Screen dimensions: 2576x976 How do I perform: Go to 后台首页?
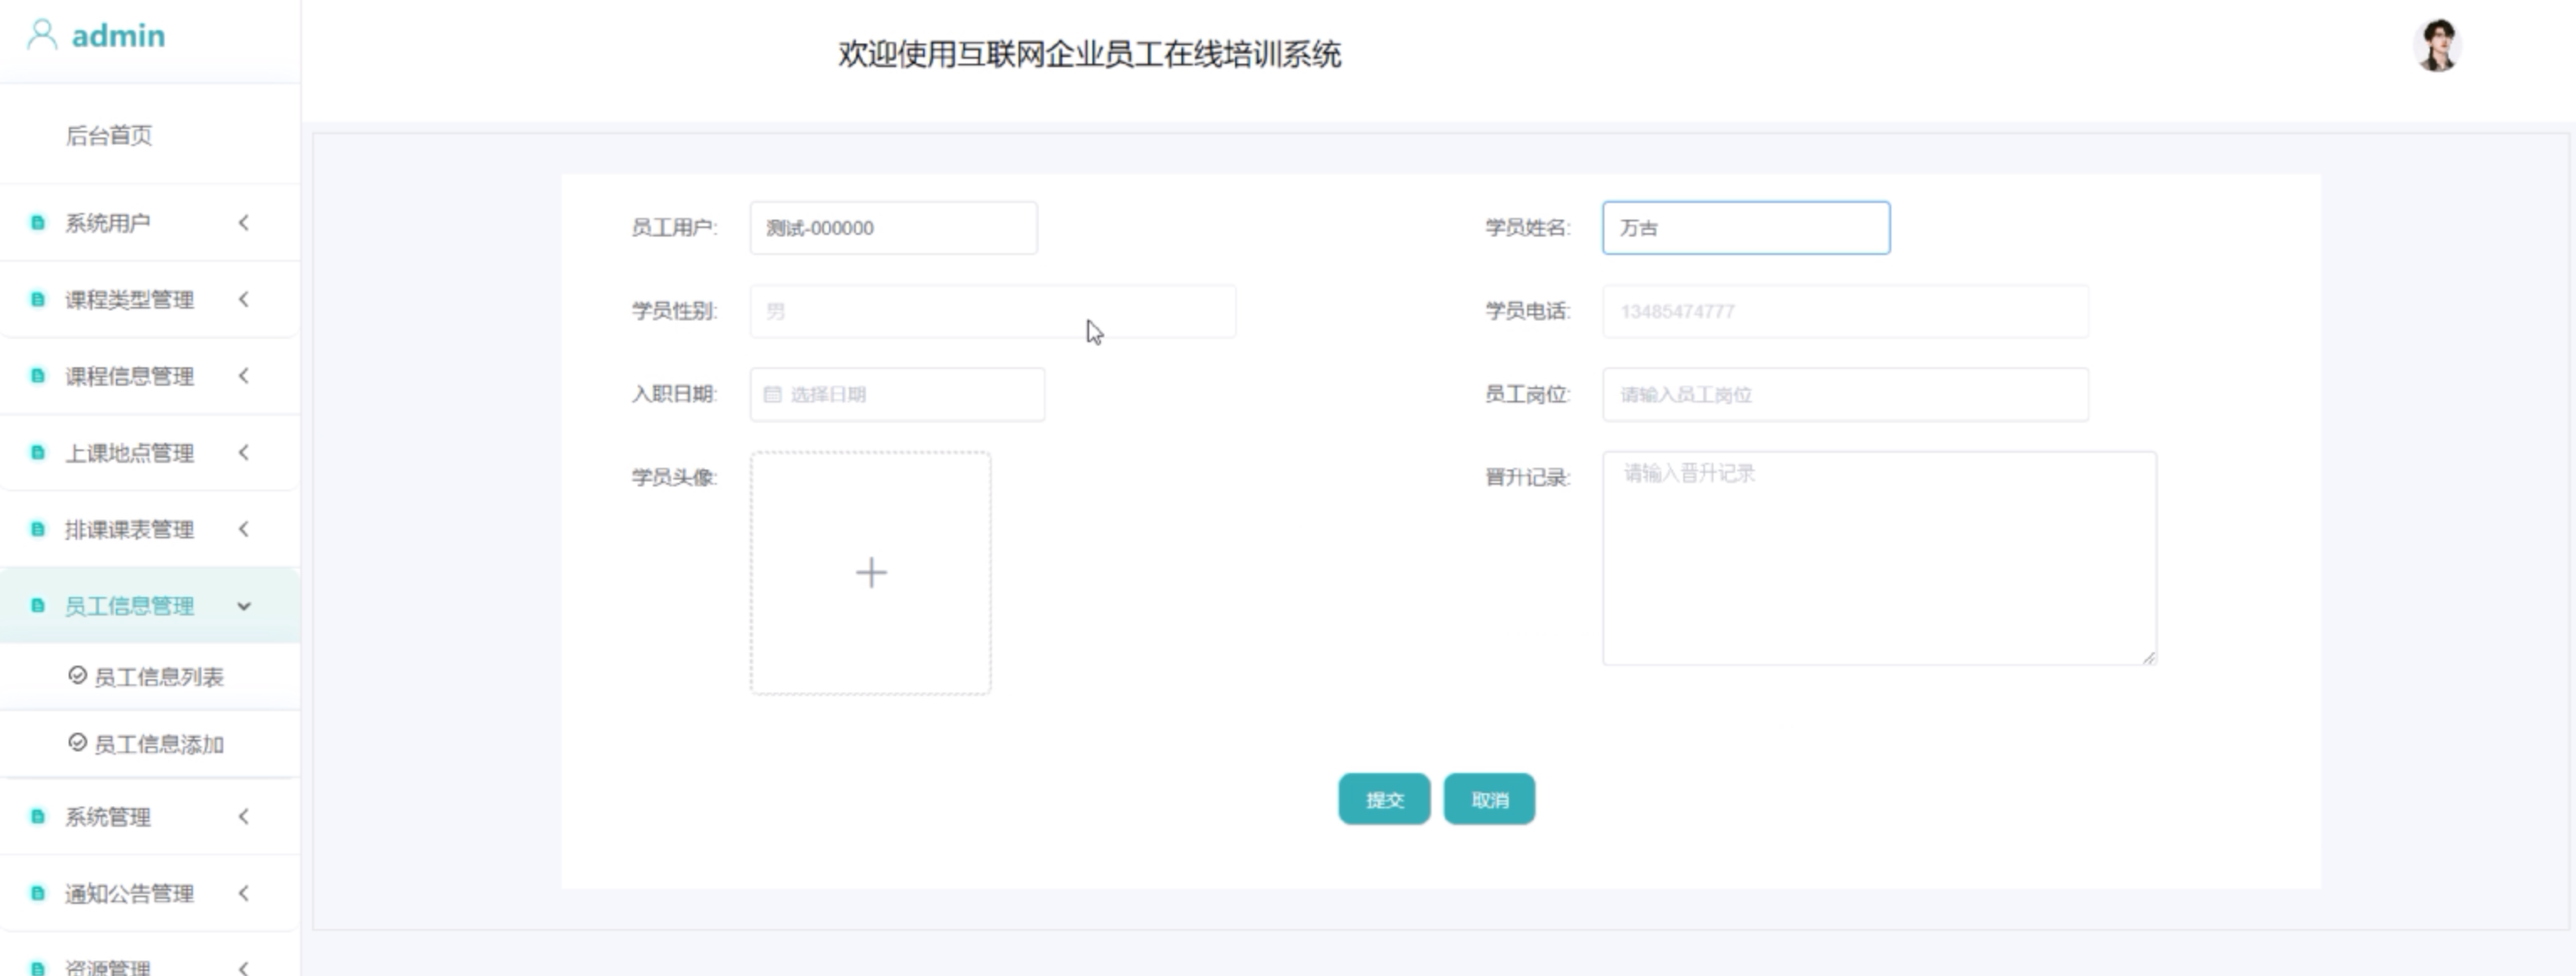[x=109, y=135]
